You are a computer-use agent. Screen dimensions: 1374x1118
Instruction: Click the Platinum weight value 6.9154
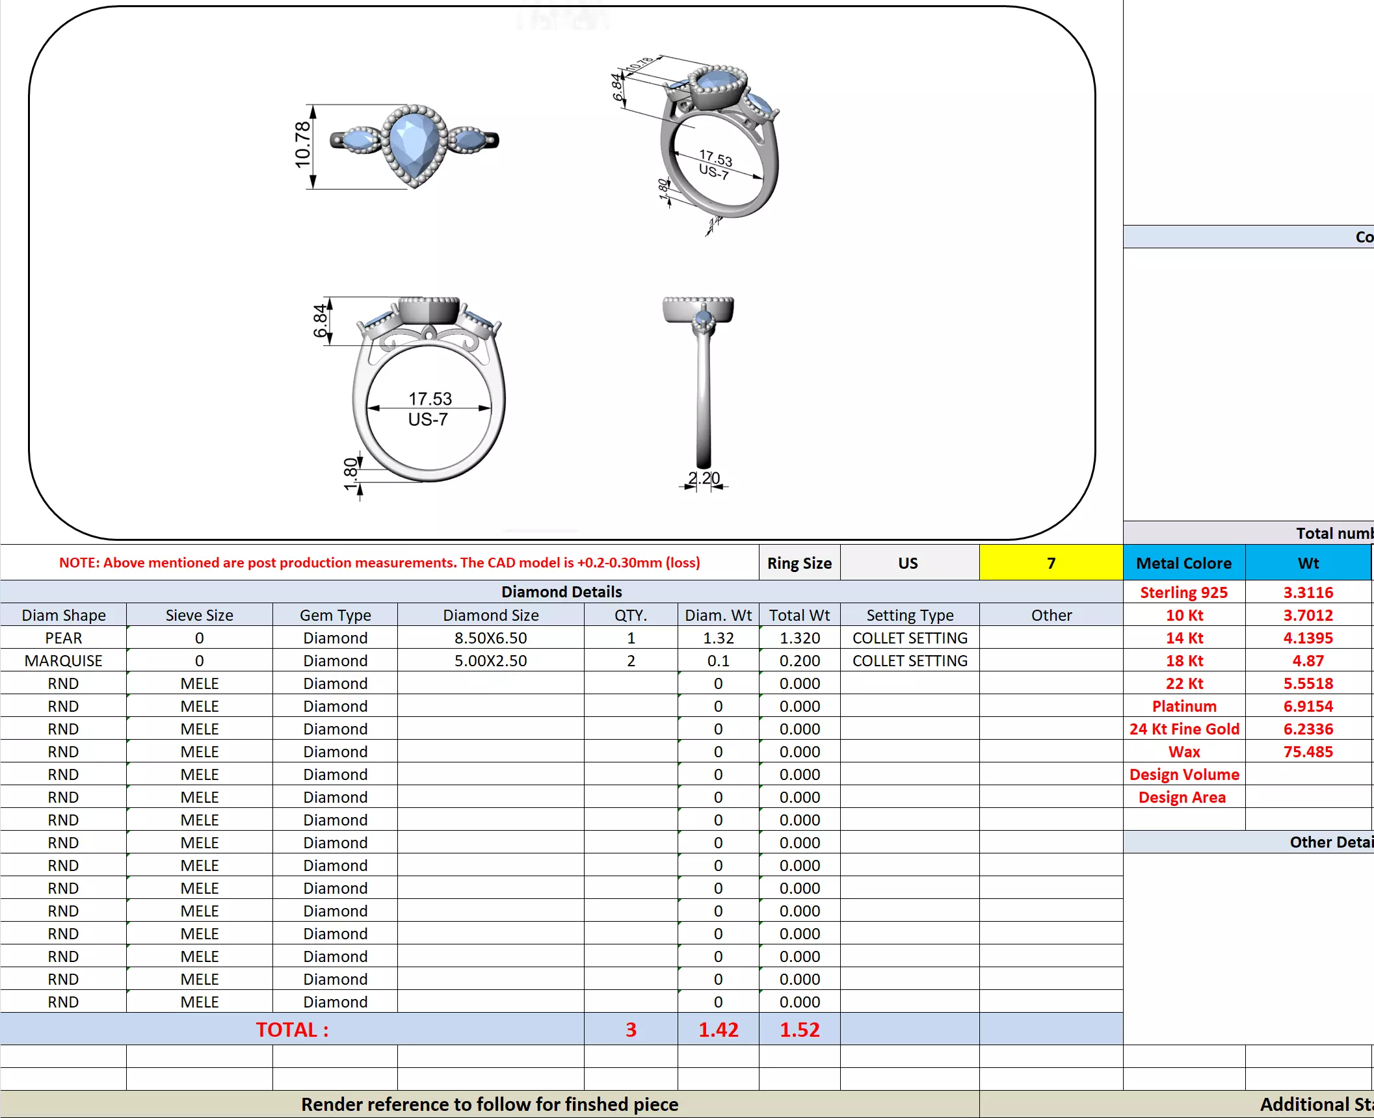(x=1308, y=706)
